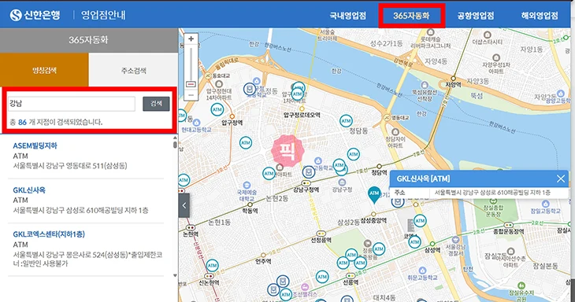Switch to the 명칭검색 tab

(x=44, y=70)
